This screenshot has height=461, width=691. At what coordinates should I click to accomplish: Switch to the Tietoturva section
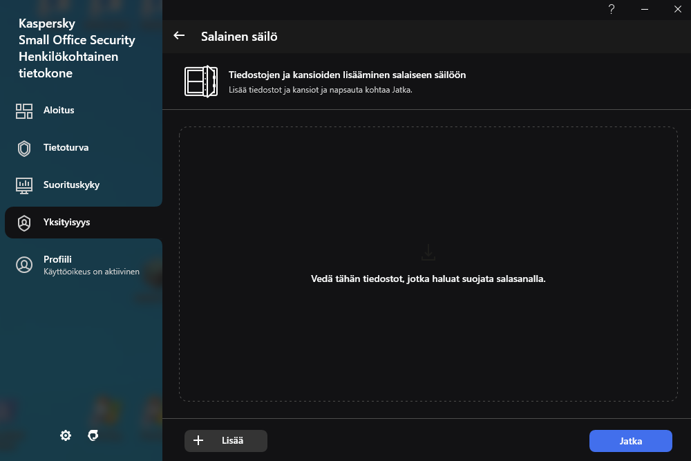point(82,148)
